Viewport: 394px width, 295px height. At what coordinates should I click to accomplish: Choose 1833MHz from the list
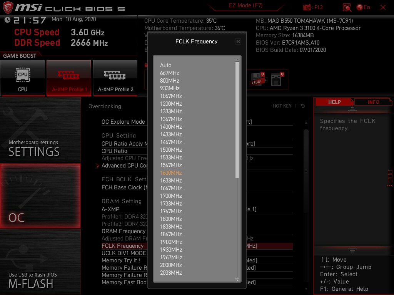(x=171, y=227)
